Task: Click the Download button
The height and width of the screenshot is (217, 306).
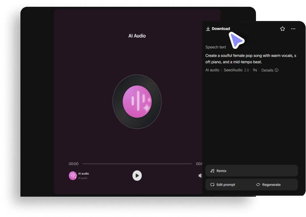Action: click(218, 29)
